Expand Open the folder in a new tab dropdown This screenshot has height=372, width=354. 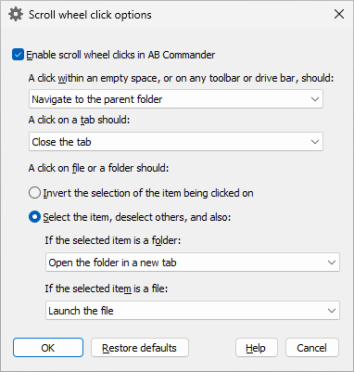click(x=193, y=263)
